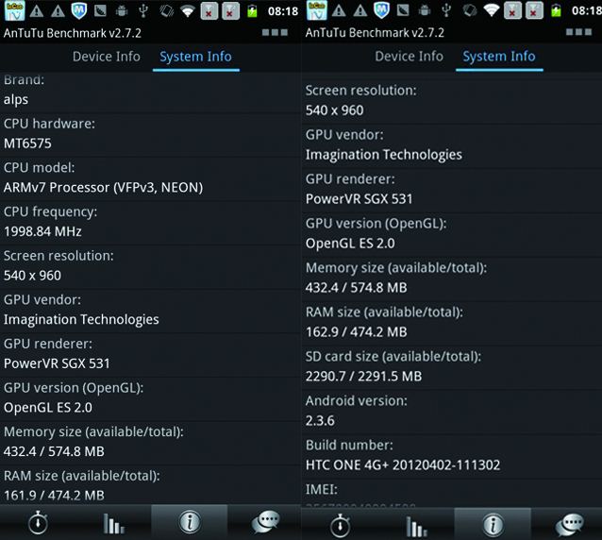Tap the Android debug icon in left status bar

(122, 11)
